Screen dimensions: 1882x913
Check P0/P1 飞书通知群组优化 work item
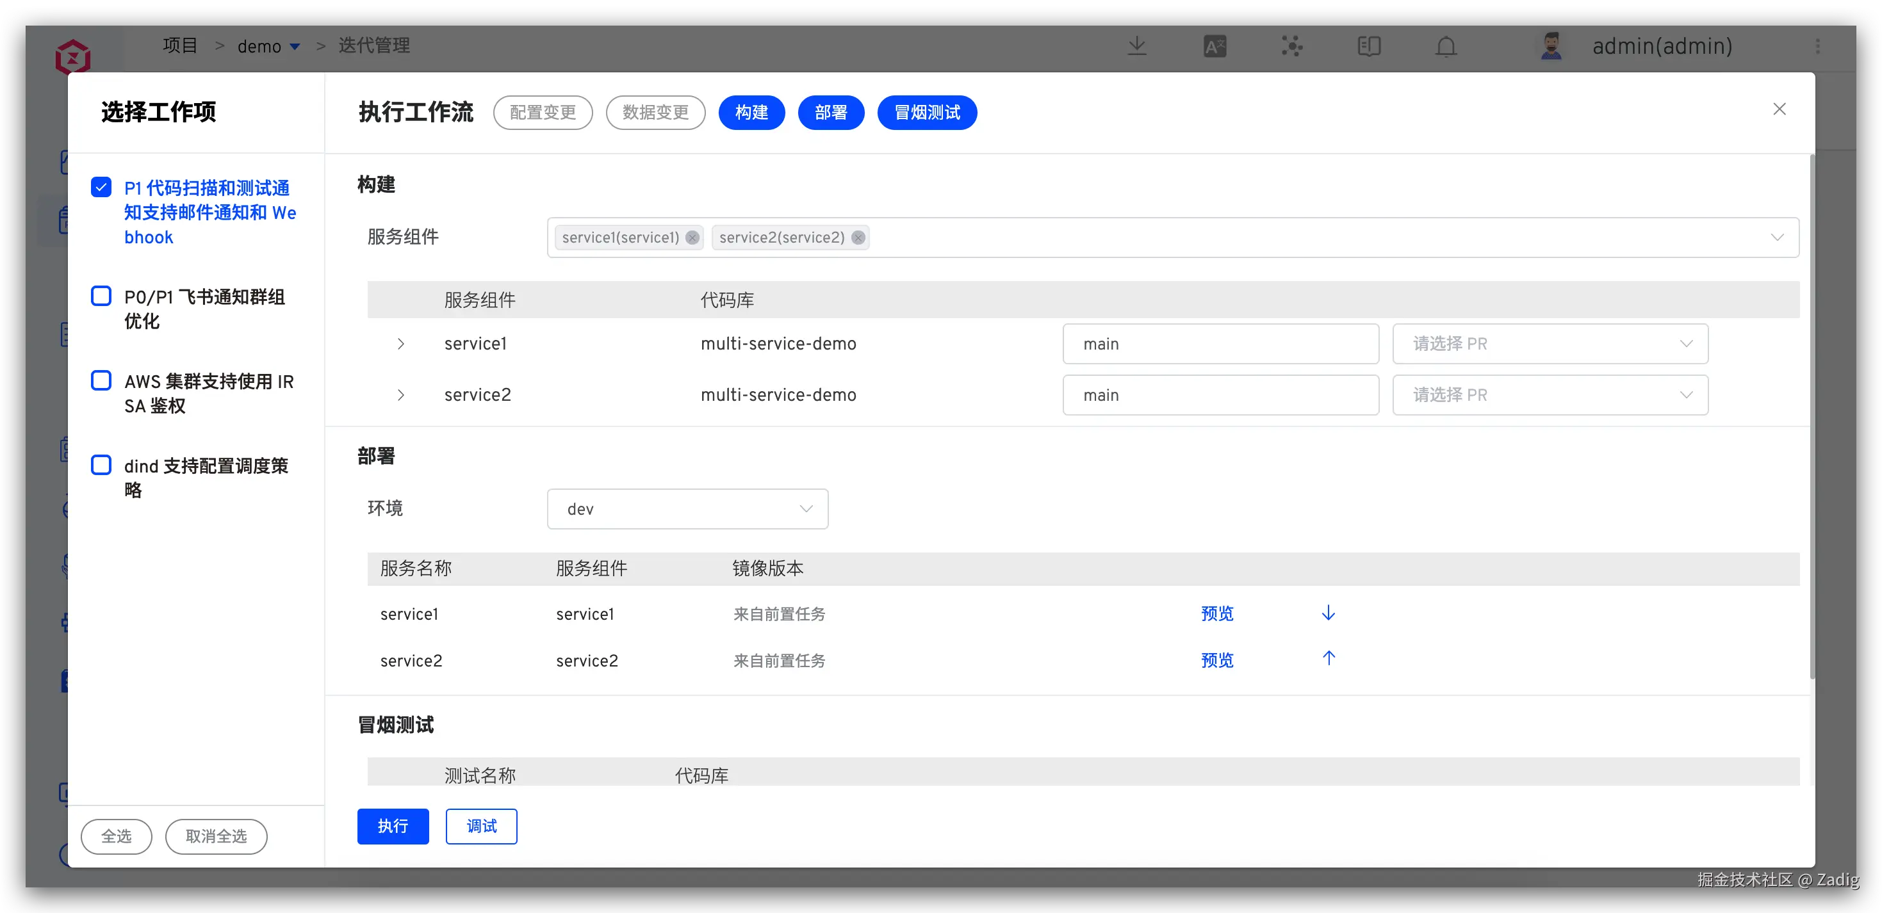pos(101,296)
